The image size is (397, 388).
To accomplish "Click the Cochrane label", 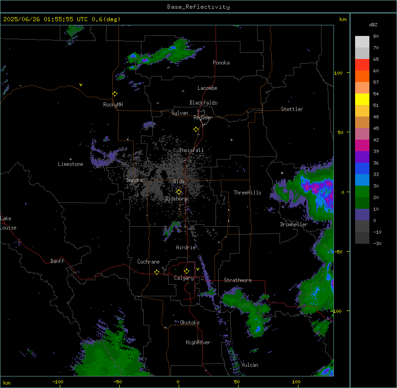I will coord(148,262).
